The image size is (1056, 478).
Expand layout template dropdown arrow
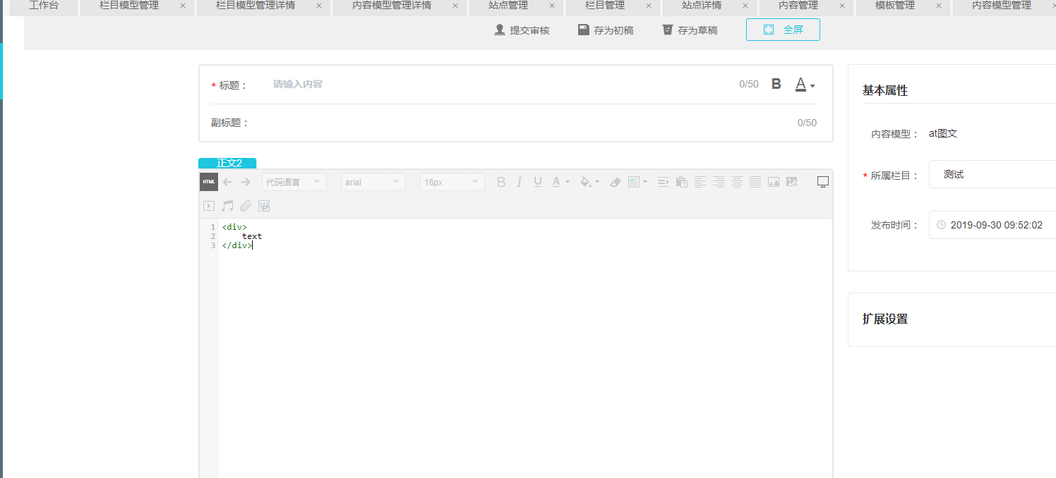pyautogui.click(x=645, y=182)
